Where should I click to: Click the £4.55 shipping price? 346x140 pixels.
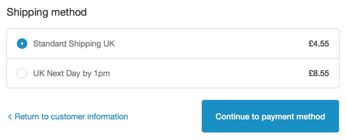[319, 44]
